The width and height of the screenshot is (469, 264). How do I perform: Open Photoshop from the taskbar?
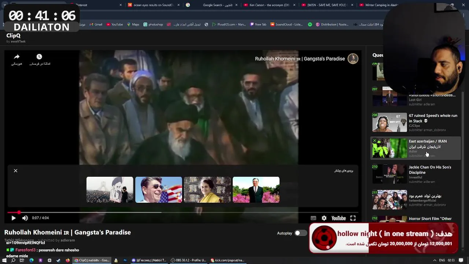pyautogui.click(x=125, y=260)
